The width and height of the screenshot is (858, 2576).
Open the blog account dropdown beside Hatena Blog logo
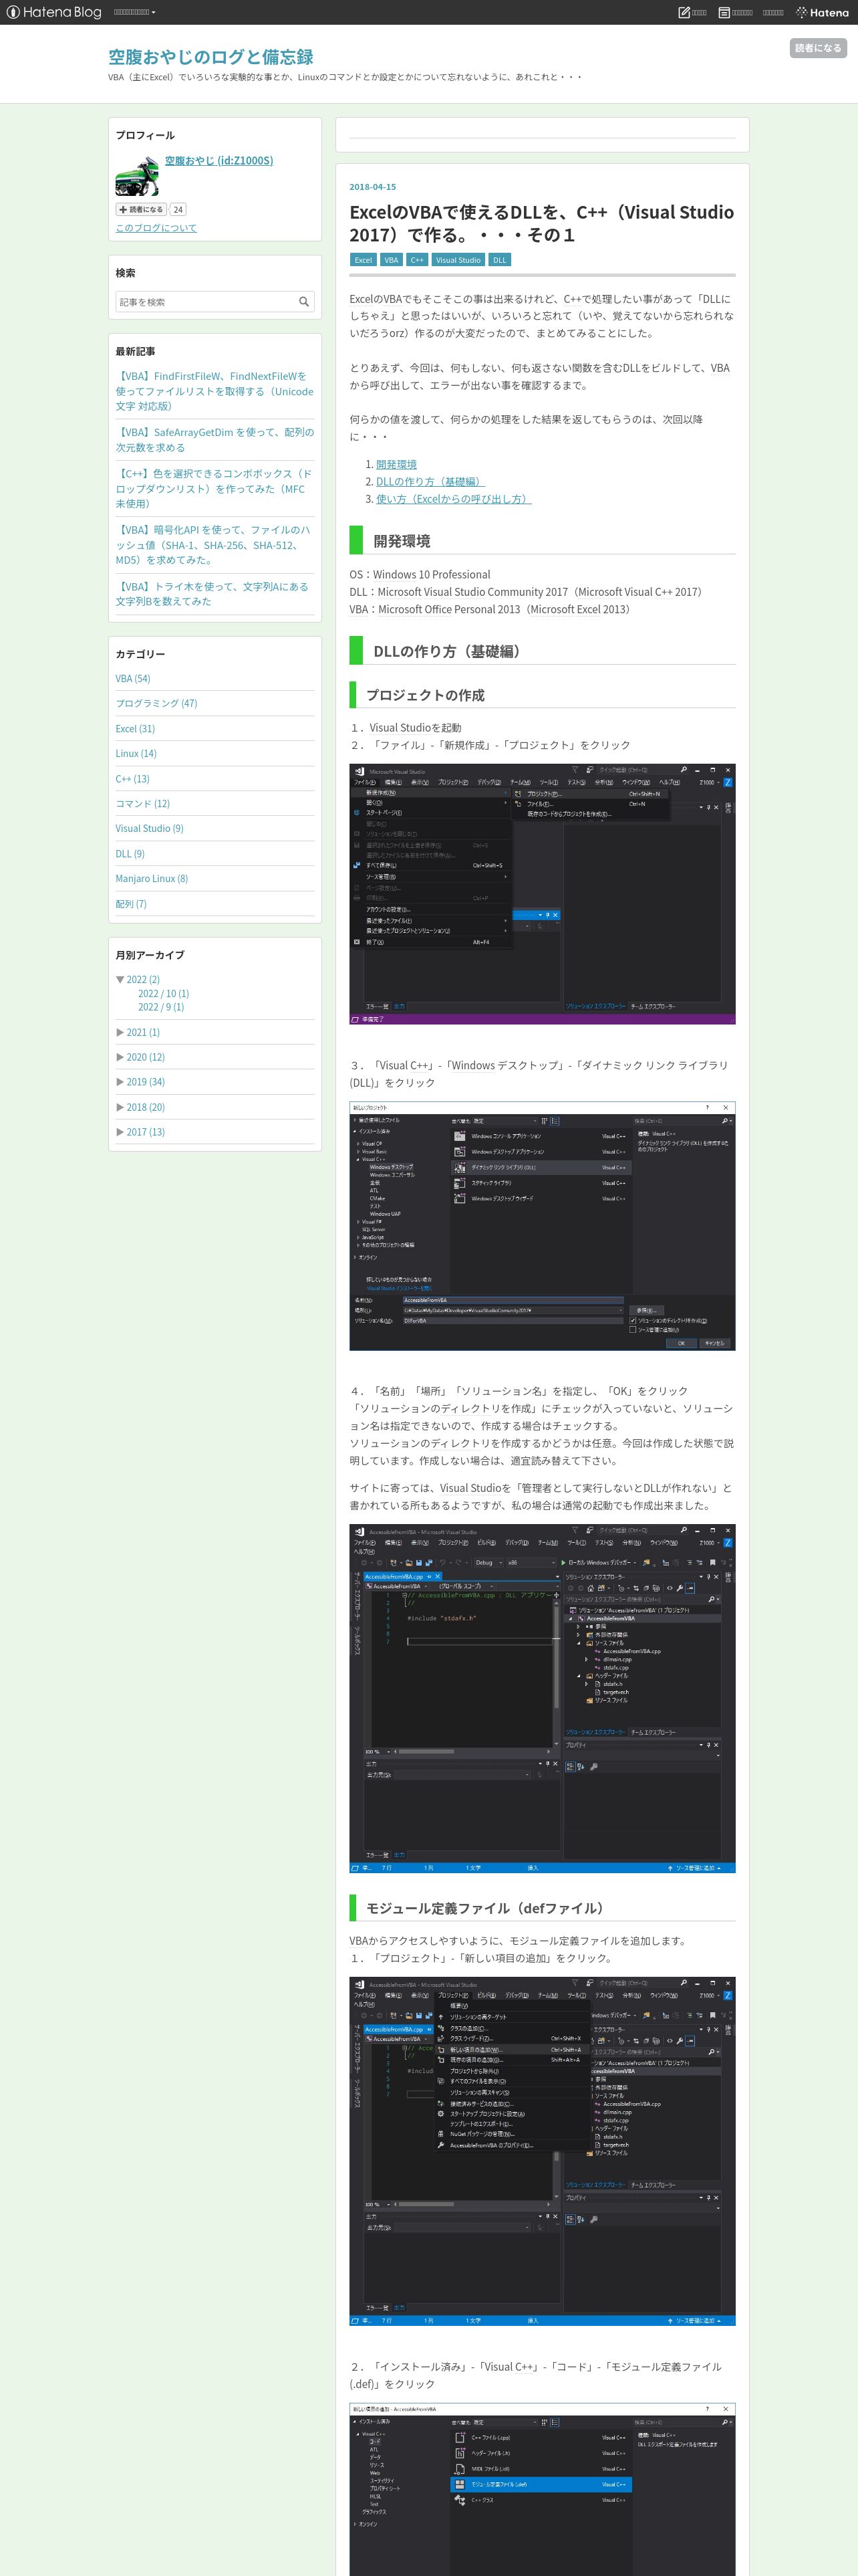134,12
